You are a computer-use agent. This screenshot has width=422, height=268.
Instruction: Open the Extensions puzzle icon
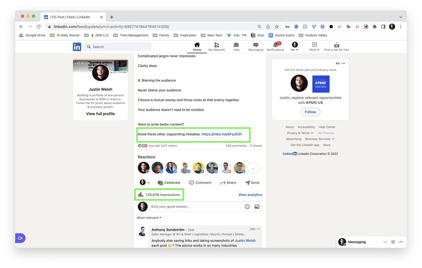click(x=375, y=27)
